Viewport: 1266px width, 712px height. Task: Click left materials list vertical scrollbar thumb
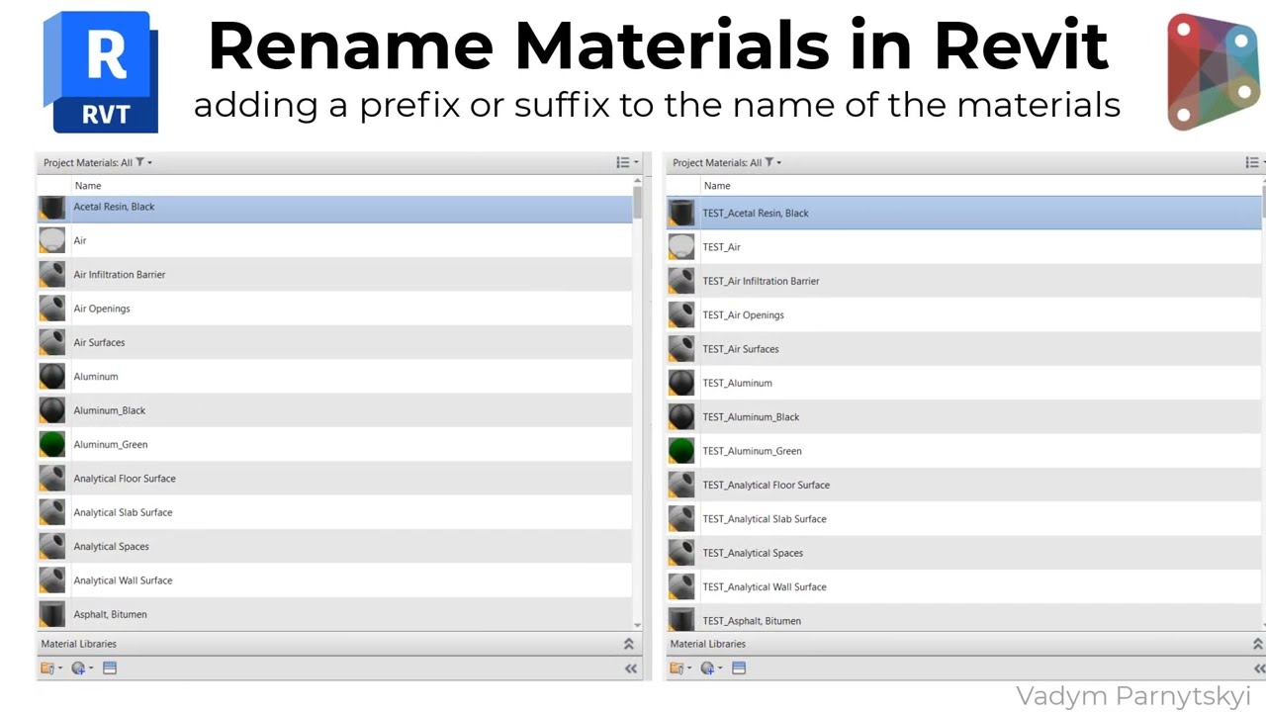pos(638,204)
